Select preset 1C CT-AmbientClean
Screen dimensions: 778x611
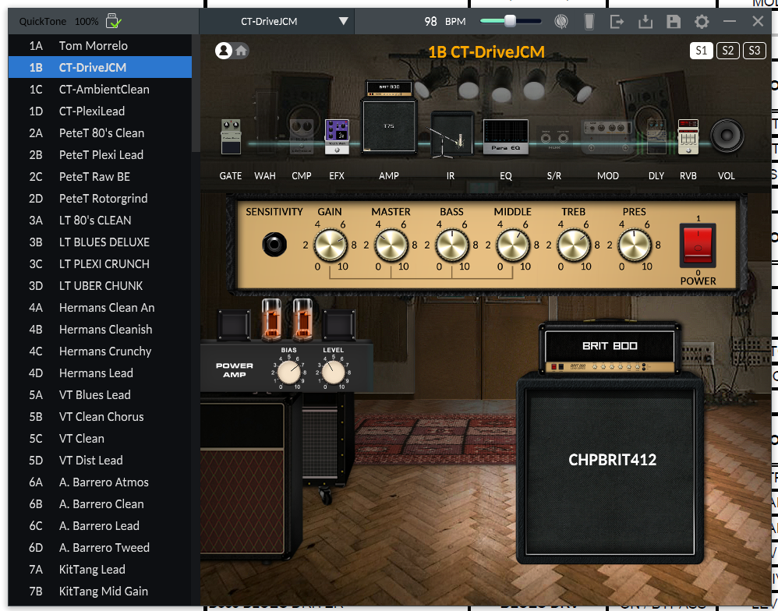[100, 90]
